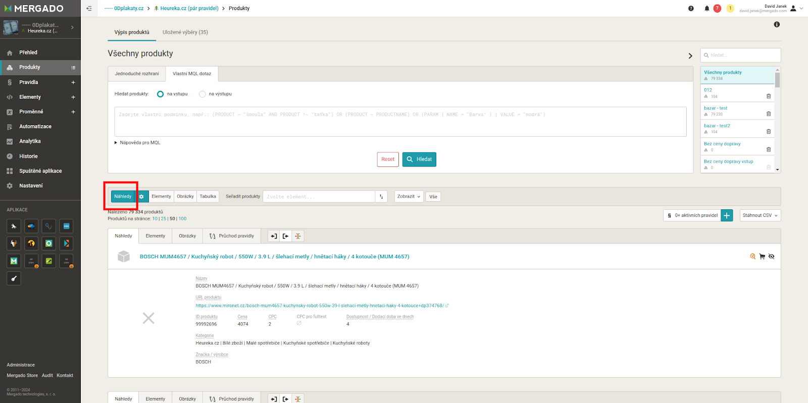This screenshot has height=403, width=808.
Task: Open the yellow round app icon
Action: (31, 244)
